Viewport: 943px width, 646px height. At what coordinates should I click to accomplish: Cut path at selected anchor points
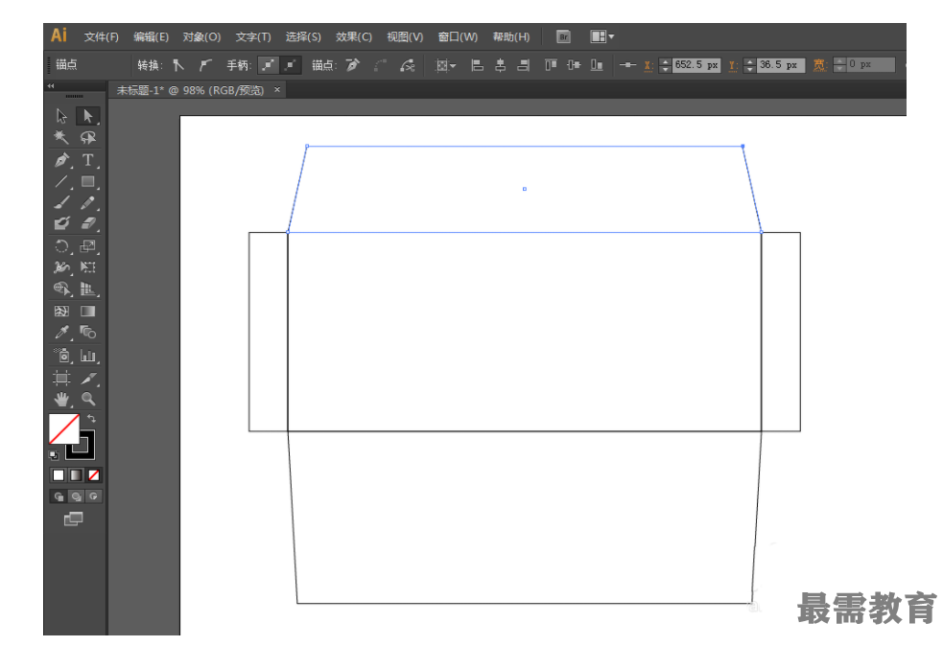pyautogui.click(x=408, y=65)
